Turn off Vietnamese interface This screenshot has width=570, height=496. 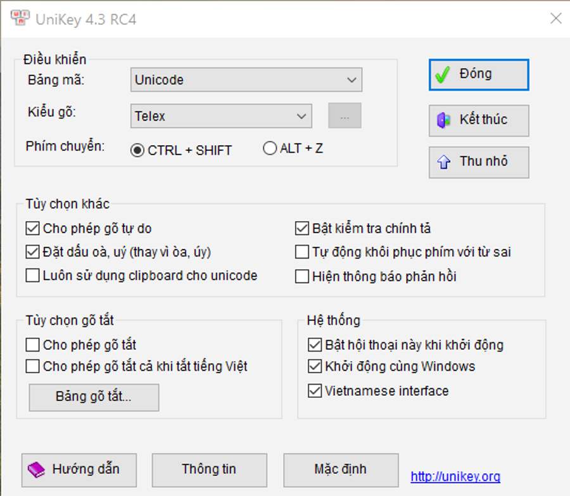point(315,391)
